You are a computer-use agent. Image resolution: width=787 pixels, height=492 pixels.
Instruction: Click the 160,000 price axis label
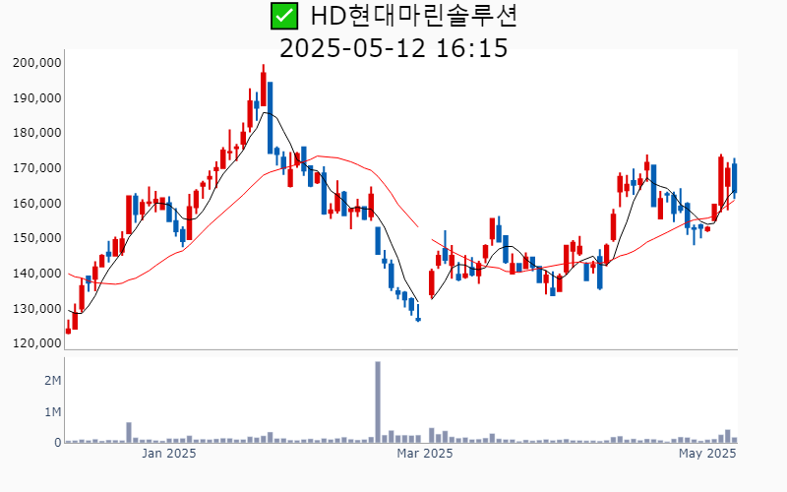point(37,204)
